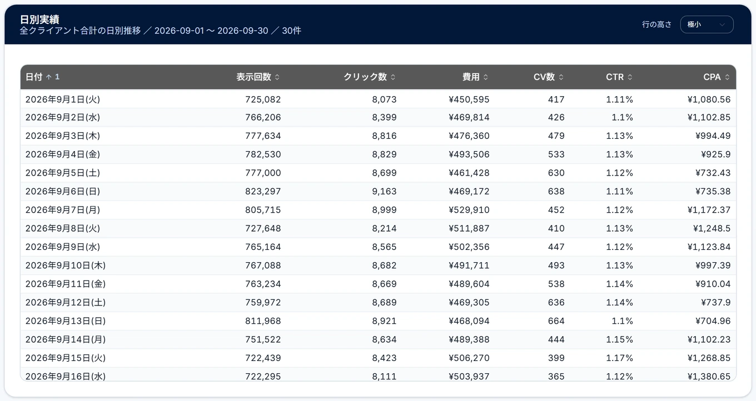Image resolution: width=756 pixels, height=401 pixels.
Task: Click the sort icon next to CV数
Action: (x=561, y=77)
